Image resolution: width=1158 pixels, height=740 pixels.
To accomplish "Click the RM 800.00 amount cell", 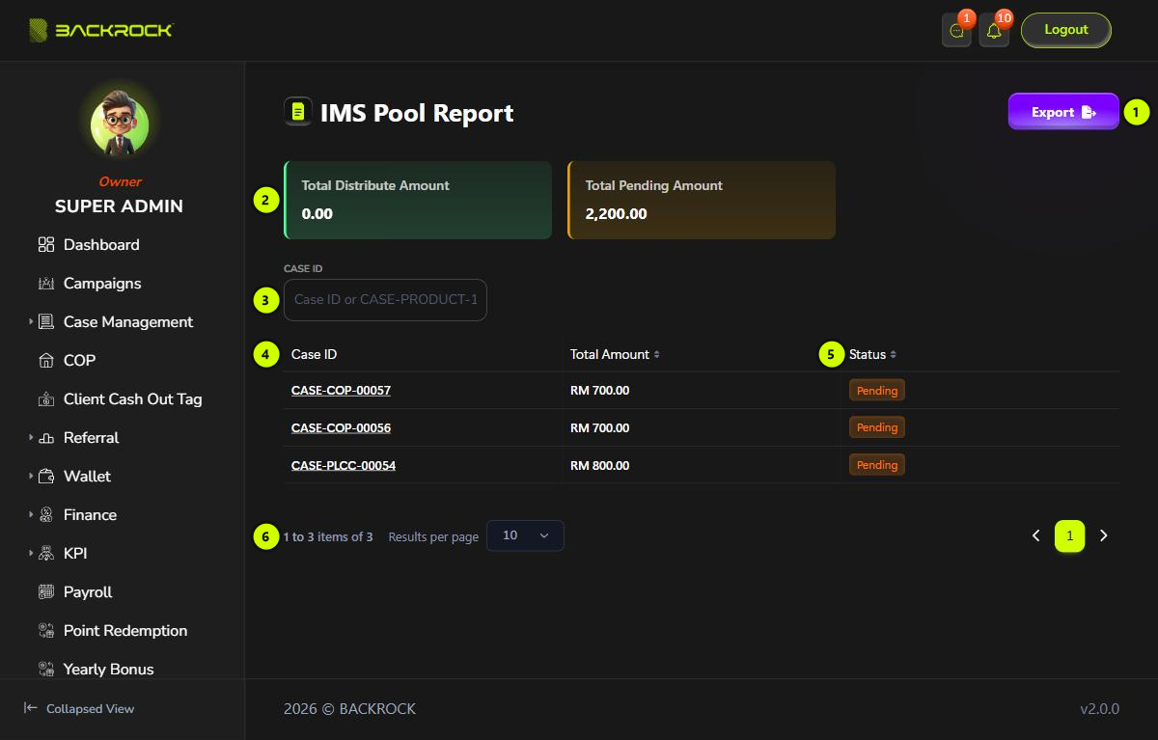I will click(x=599, y=465).
